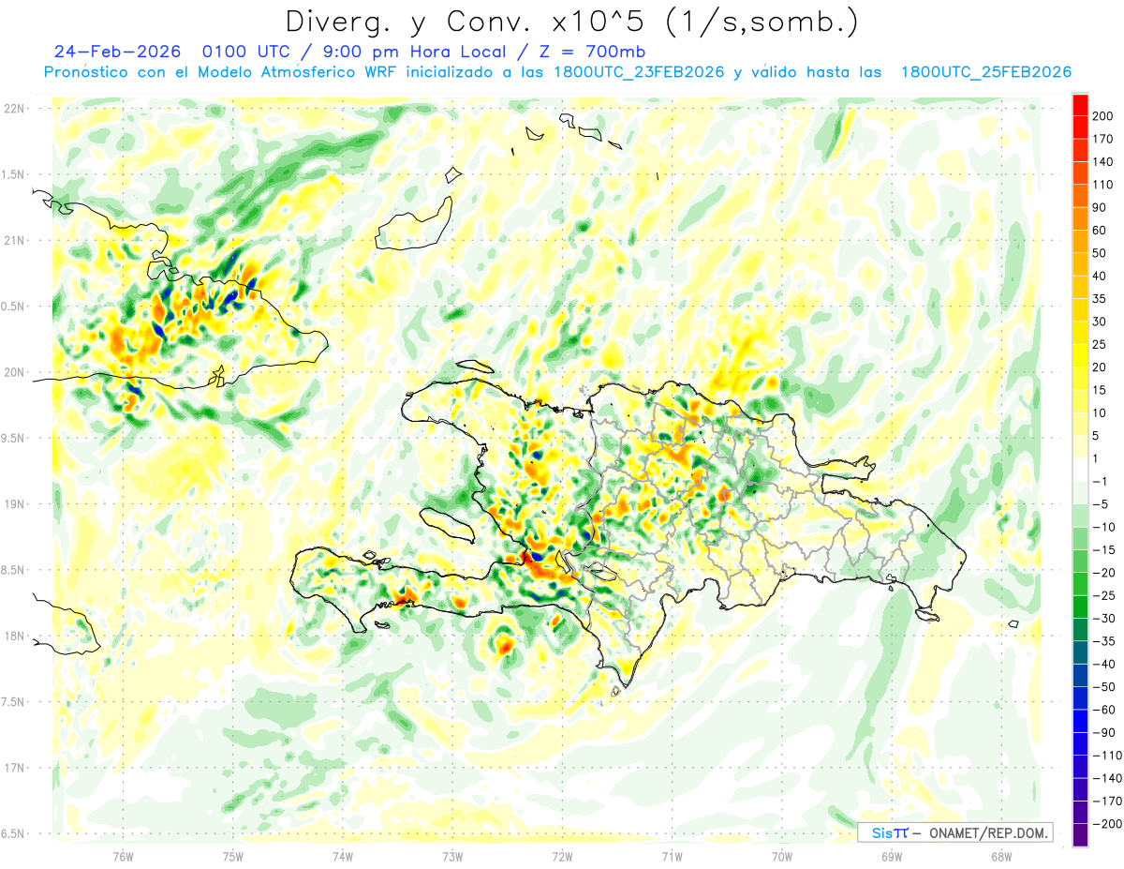
Task: Click the '22N' latitude label
Action: [13, 109]
